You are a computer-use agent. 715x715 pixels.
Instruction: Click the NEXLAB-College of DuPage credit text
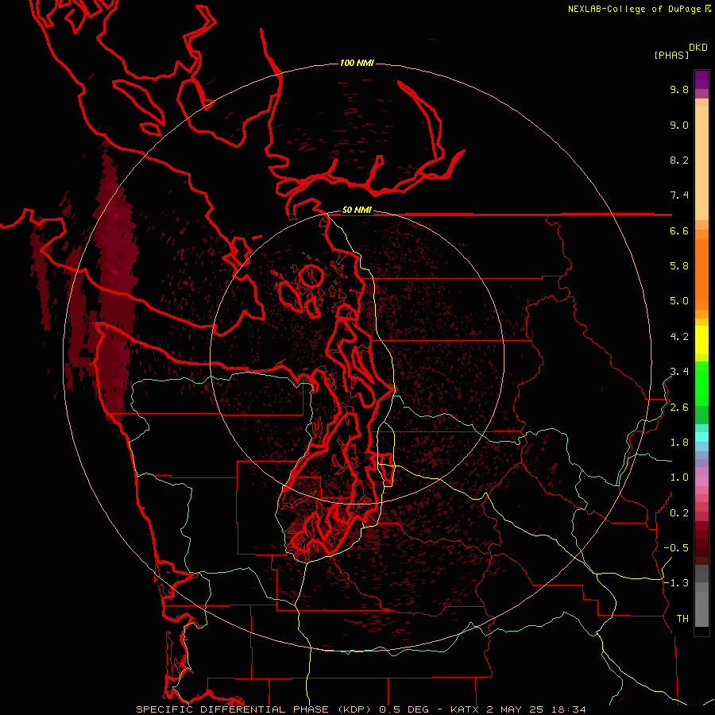coord(639,9)
